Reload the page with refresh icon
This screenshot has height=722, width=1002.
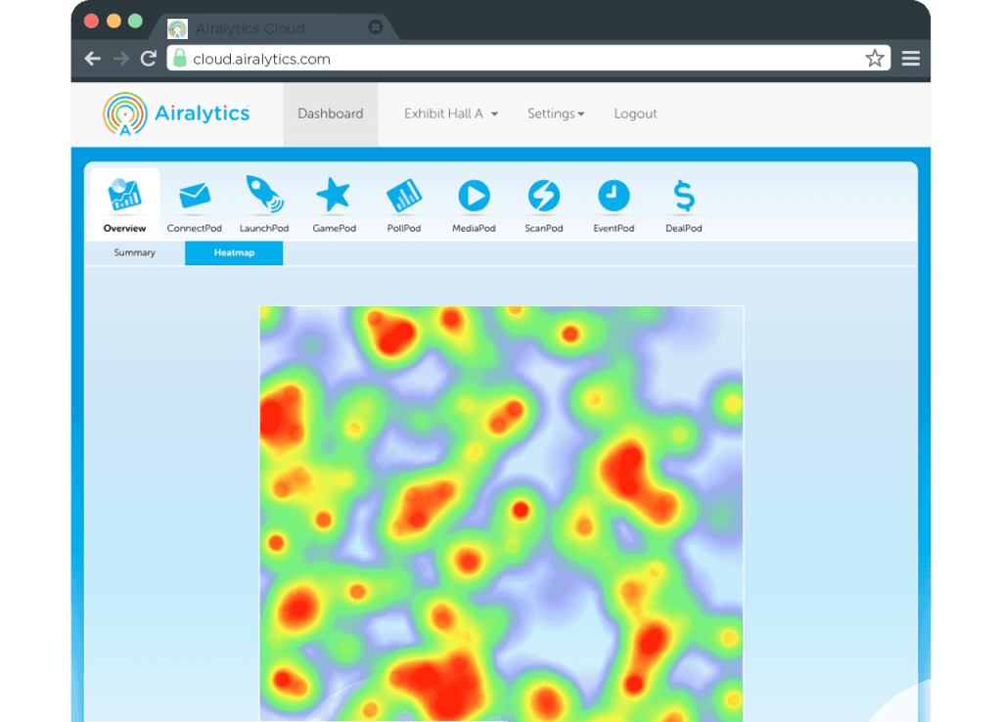pos(149,59)
